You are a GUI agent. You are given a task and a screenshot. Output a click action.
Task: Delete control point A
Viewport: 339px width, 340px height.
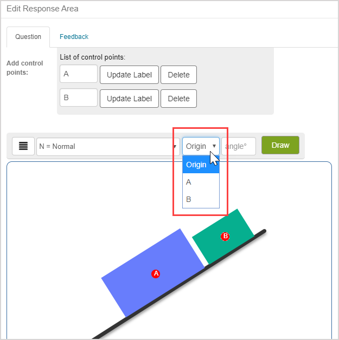(x=178, y=75)
